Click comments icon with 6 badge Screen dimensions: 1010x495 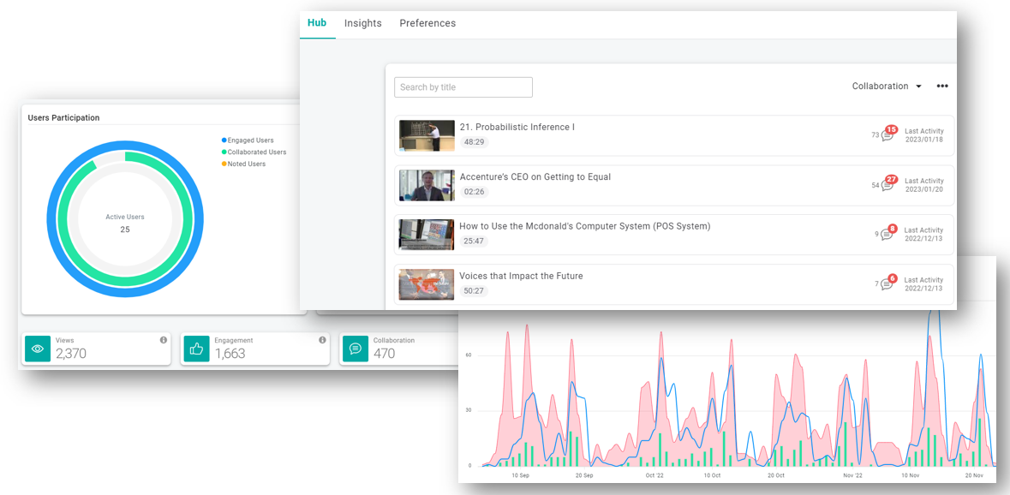point(887,283)
